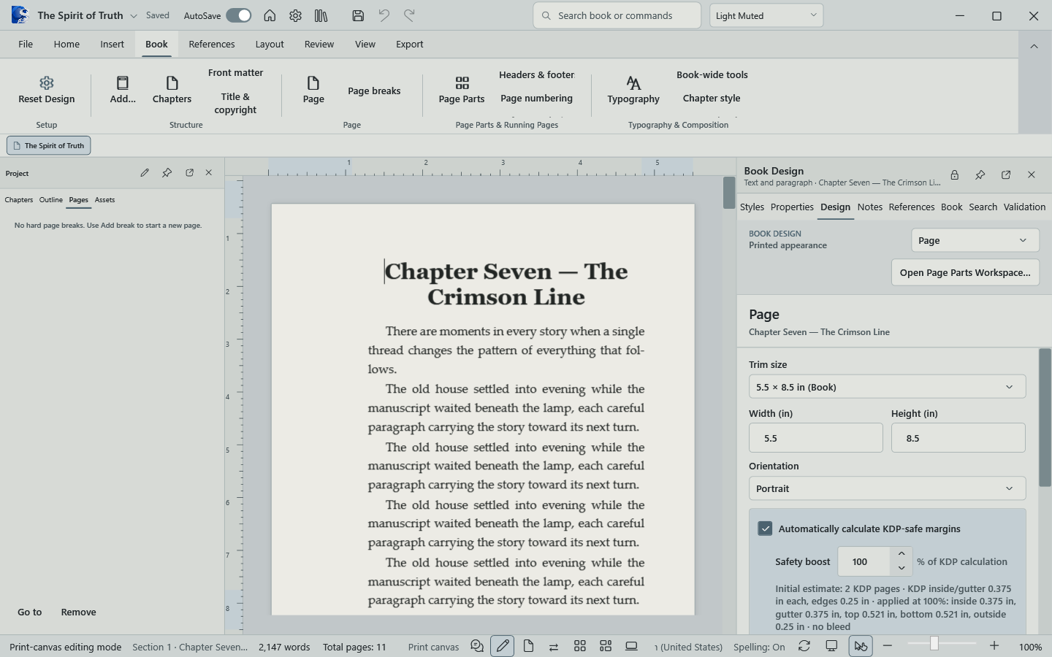
Task: Switch to the Outline tab in Project
Action: tap(51, 199)
